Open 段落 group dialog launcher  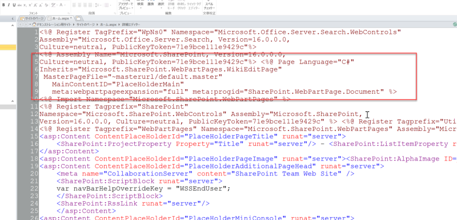115,13
